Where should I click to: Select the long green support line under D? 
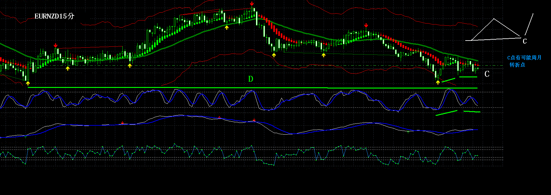coord(253,88)
